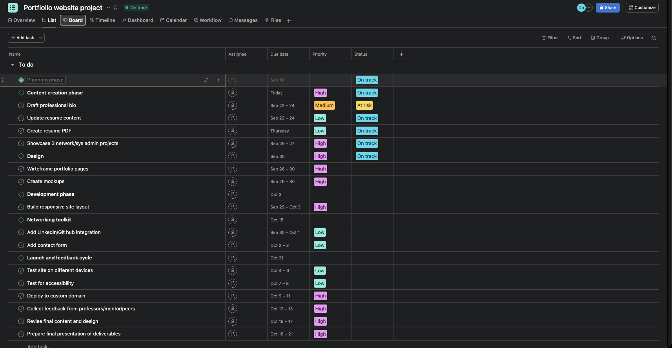Star the Portfolio website project
Image resolution: width=672 pixels, height=348 pixels.
click(115, 8)
